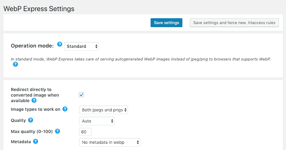Expand the No metadata in webp dropdown
Image resolution: width=286 pixels, height=150 pixels.
(x=110, y=142)
